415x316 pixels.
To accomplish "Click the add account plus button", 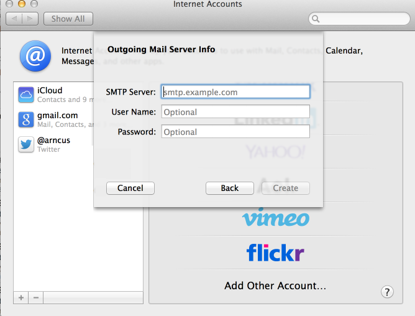I will (21, 298).
